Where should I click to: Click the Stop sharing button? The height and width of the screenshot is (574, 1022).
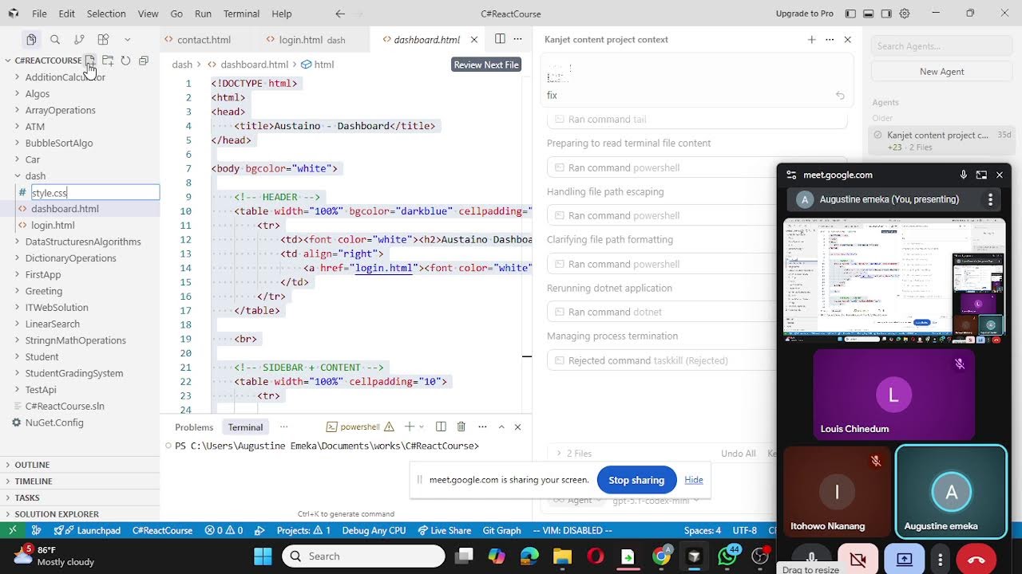(x=636, y=480)
